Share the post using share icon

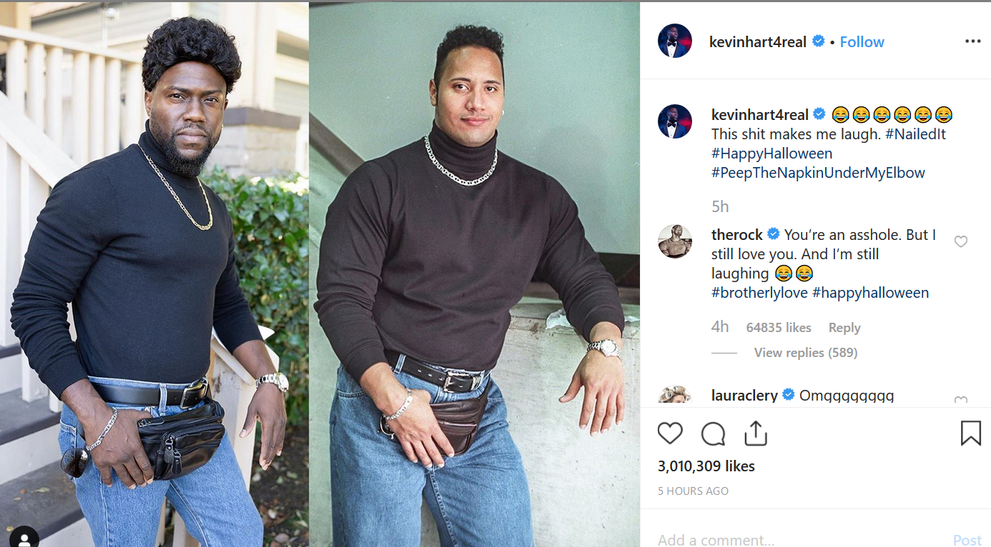755,433
